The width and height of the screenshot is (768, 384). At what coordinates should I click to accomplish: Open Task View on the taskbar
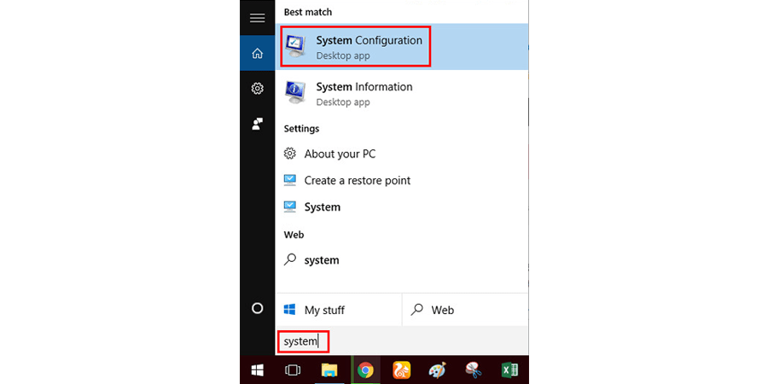point(293,370)
